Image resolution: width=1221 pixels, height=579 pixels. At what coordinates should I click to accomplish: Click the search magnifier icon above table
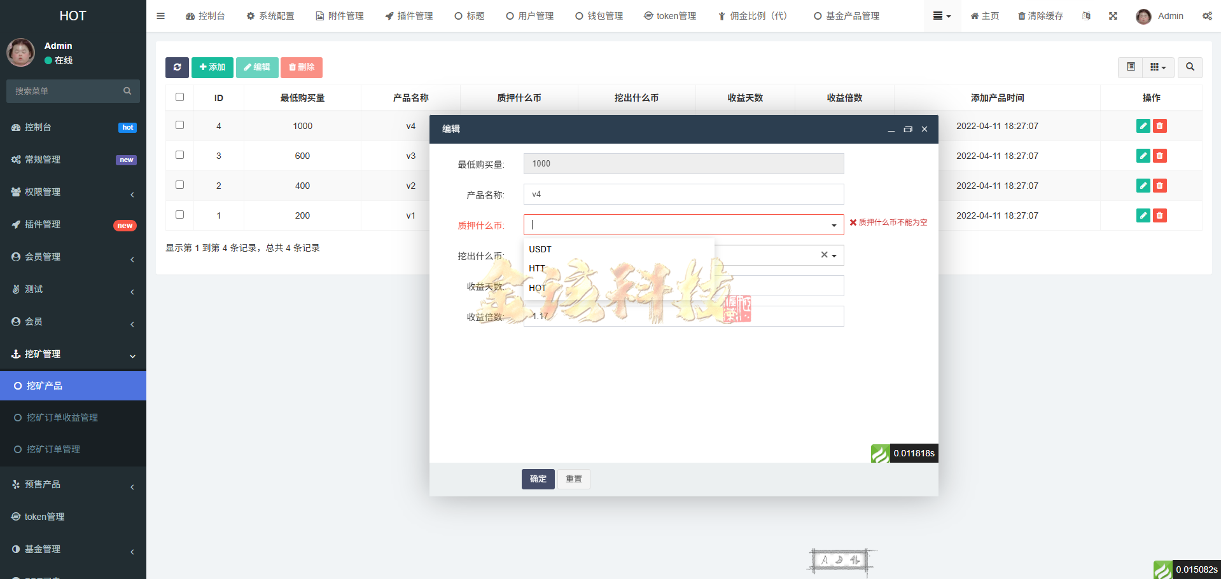pos(1189,67)
